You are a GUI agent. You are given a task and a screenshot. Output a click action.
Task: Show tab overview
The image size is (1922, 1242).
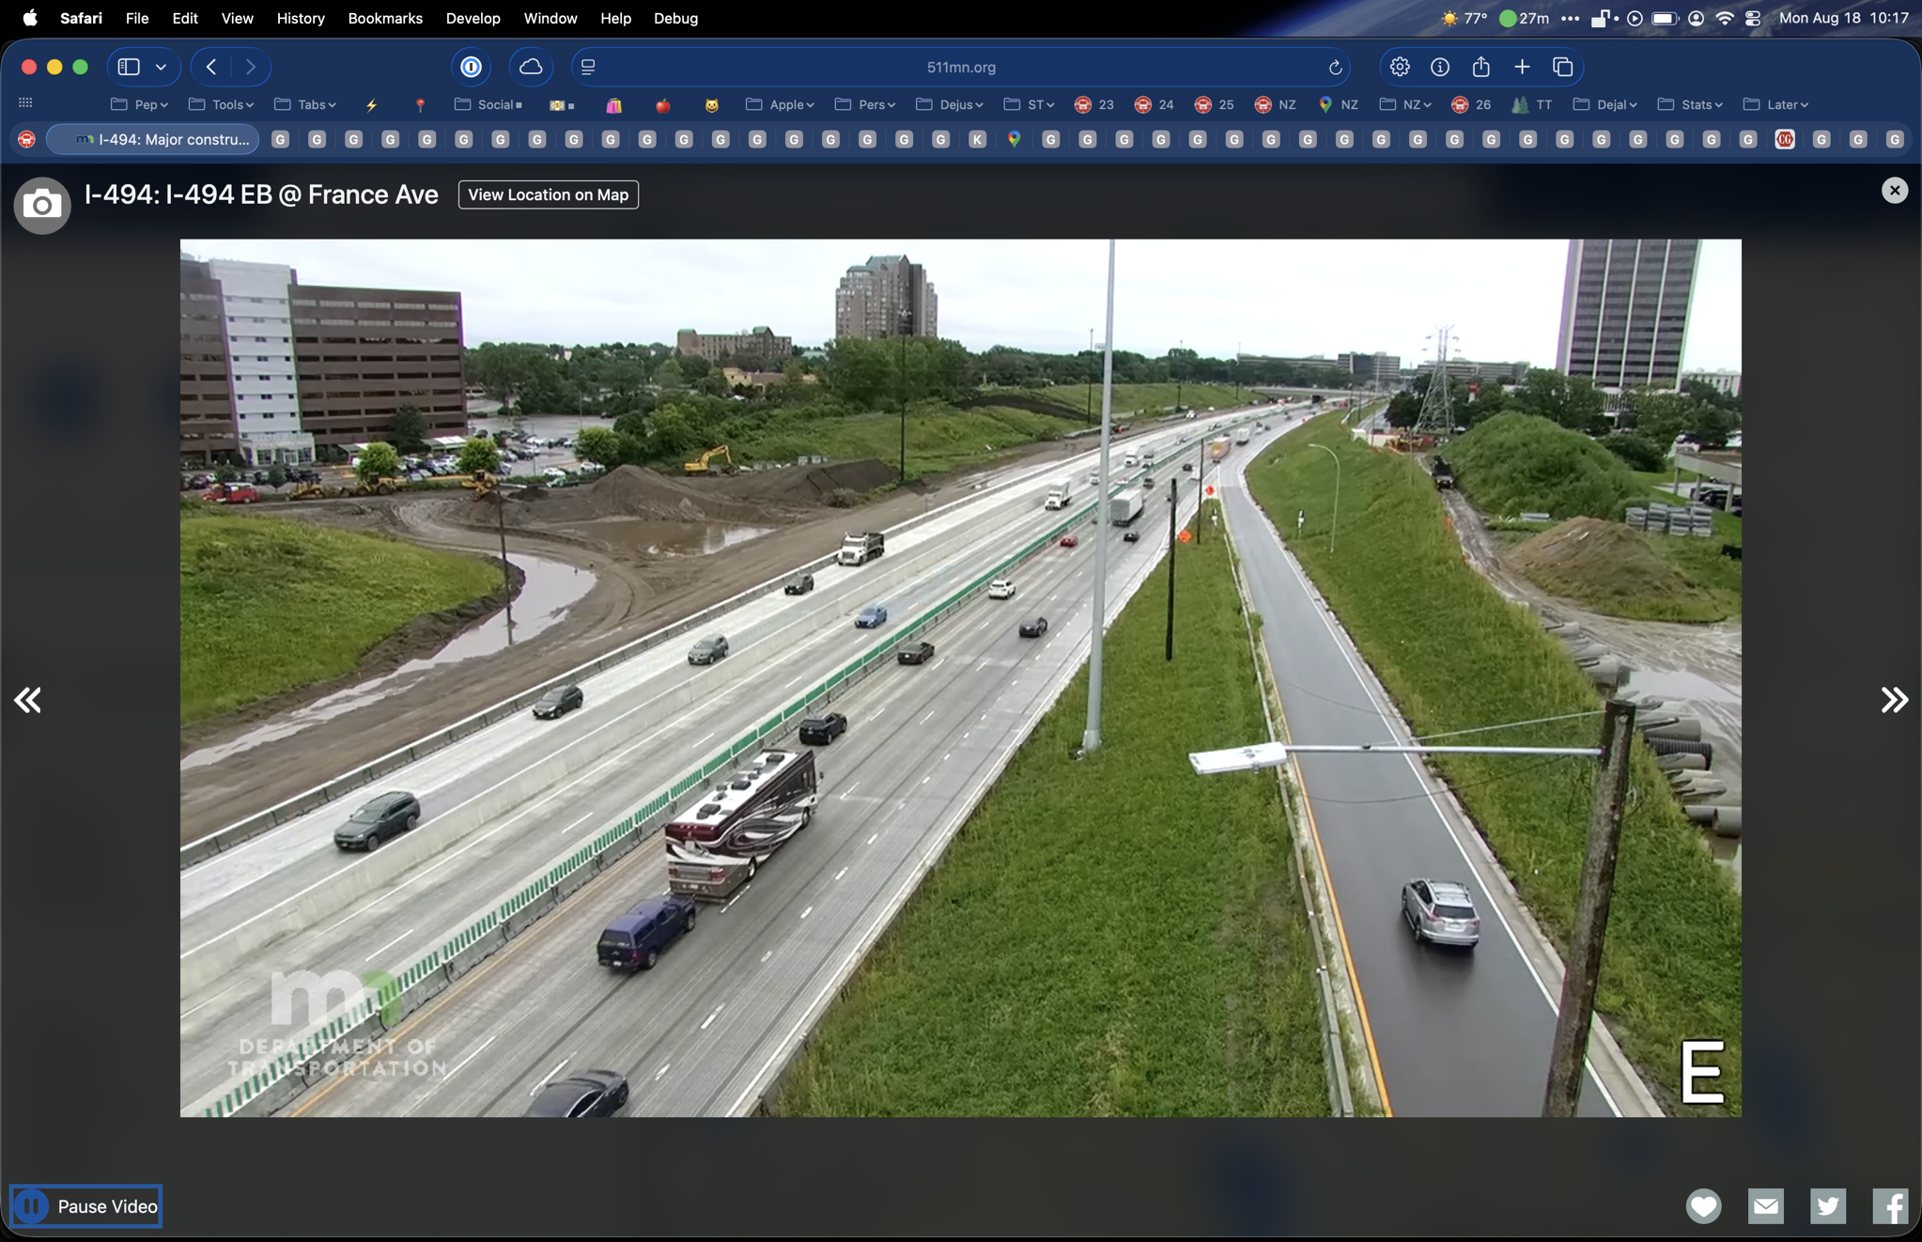point(1562,67)
